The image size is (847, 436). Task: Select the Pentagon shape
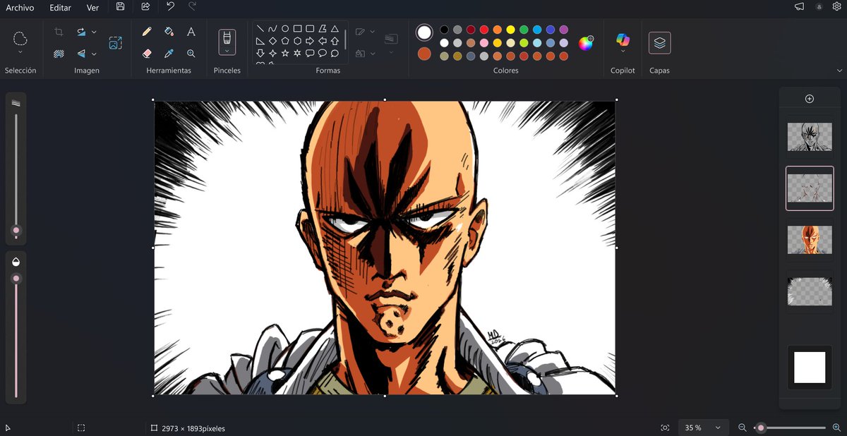285,41
